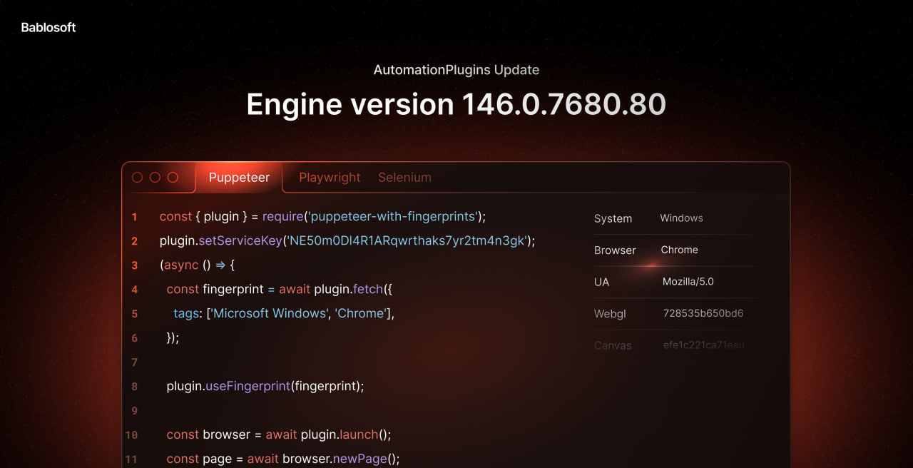Click the Bablosoft logo
Screen dimensions: 913x468
click(x=49, y=28)
